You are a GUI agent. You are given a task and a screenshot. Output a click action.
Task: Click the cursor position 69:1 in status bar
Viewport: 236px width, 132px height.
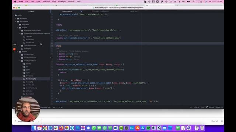pos(55,107)
